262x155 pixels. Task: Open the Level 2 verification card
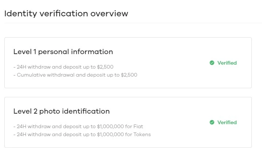(x=128, y=122)
